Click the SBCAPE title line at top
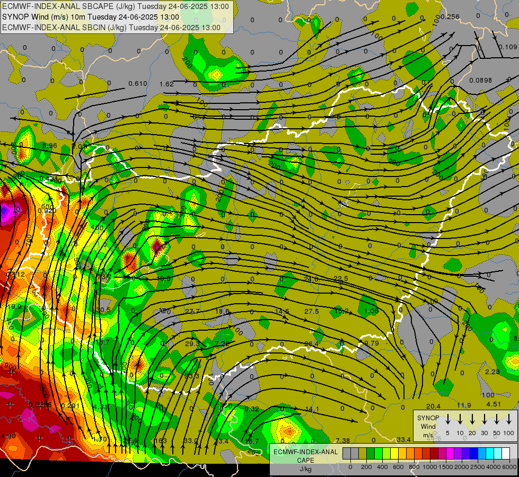Viewport: 519px width, 477px height. coord(116,6)
